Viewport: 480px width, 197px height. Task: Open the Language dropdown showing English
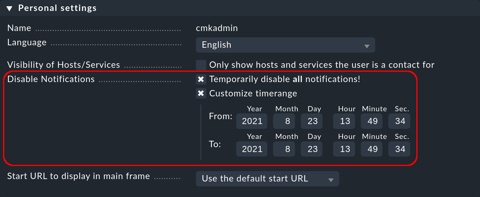click(x=285, y=45)
